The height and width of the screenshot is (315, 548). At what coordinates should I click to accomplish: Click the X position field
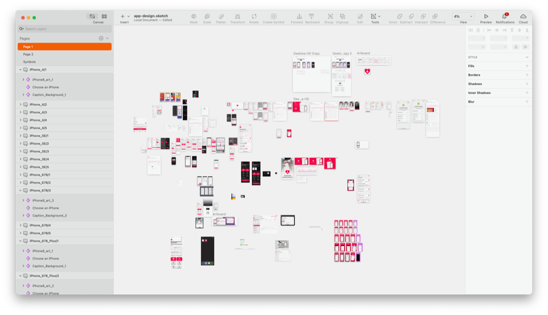pos(477,38)
